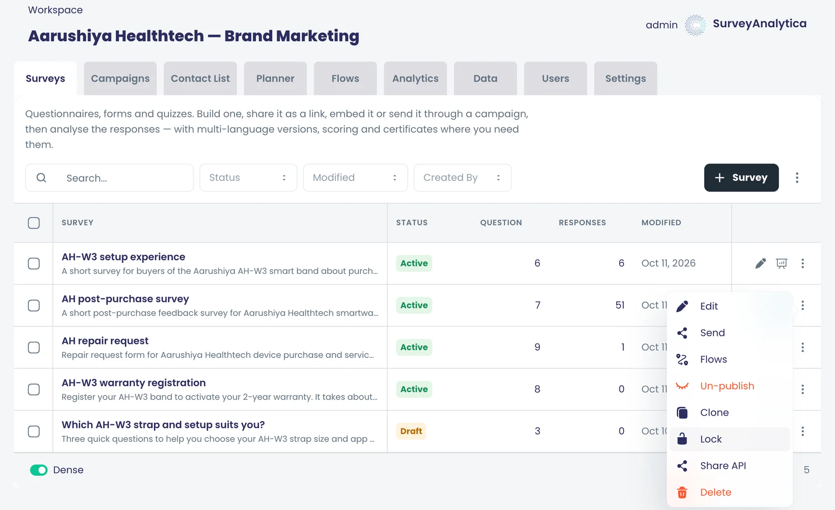This screenshot has height=510, width=835.
Task: Open the presentation icon on AH-W3 setup experience row
Action: (782, 263)
